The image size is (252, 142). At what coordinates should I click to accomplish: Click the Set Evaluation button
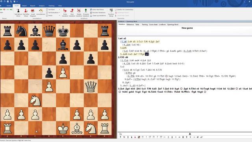52,13
